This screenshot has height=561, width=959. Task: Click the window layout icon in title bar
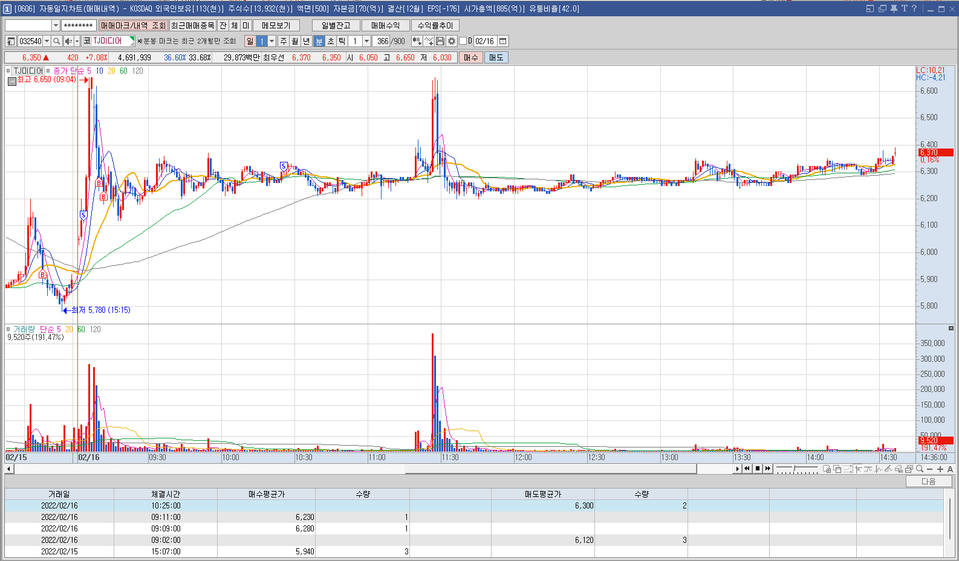click(870, 8)
